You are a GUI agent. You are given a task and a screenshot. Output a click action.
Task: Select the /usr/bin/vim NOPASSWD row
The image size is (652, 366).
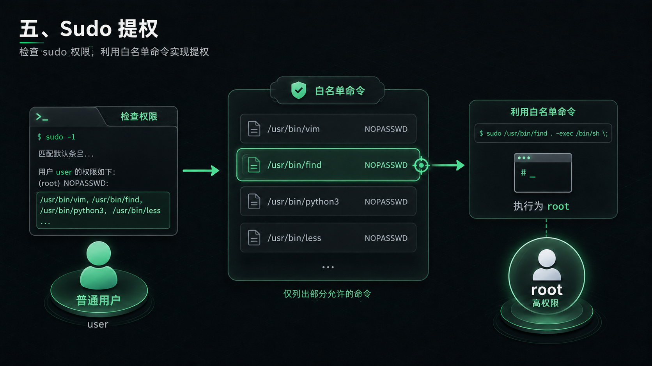tap(328, 129)
